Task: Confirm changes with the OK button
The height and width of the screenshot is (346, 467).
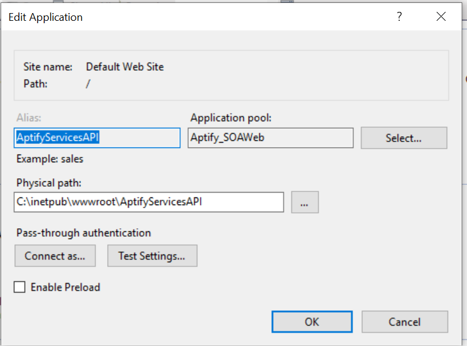Action: (312, 322)
